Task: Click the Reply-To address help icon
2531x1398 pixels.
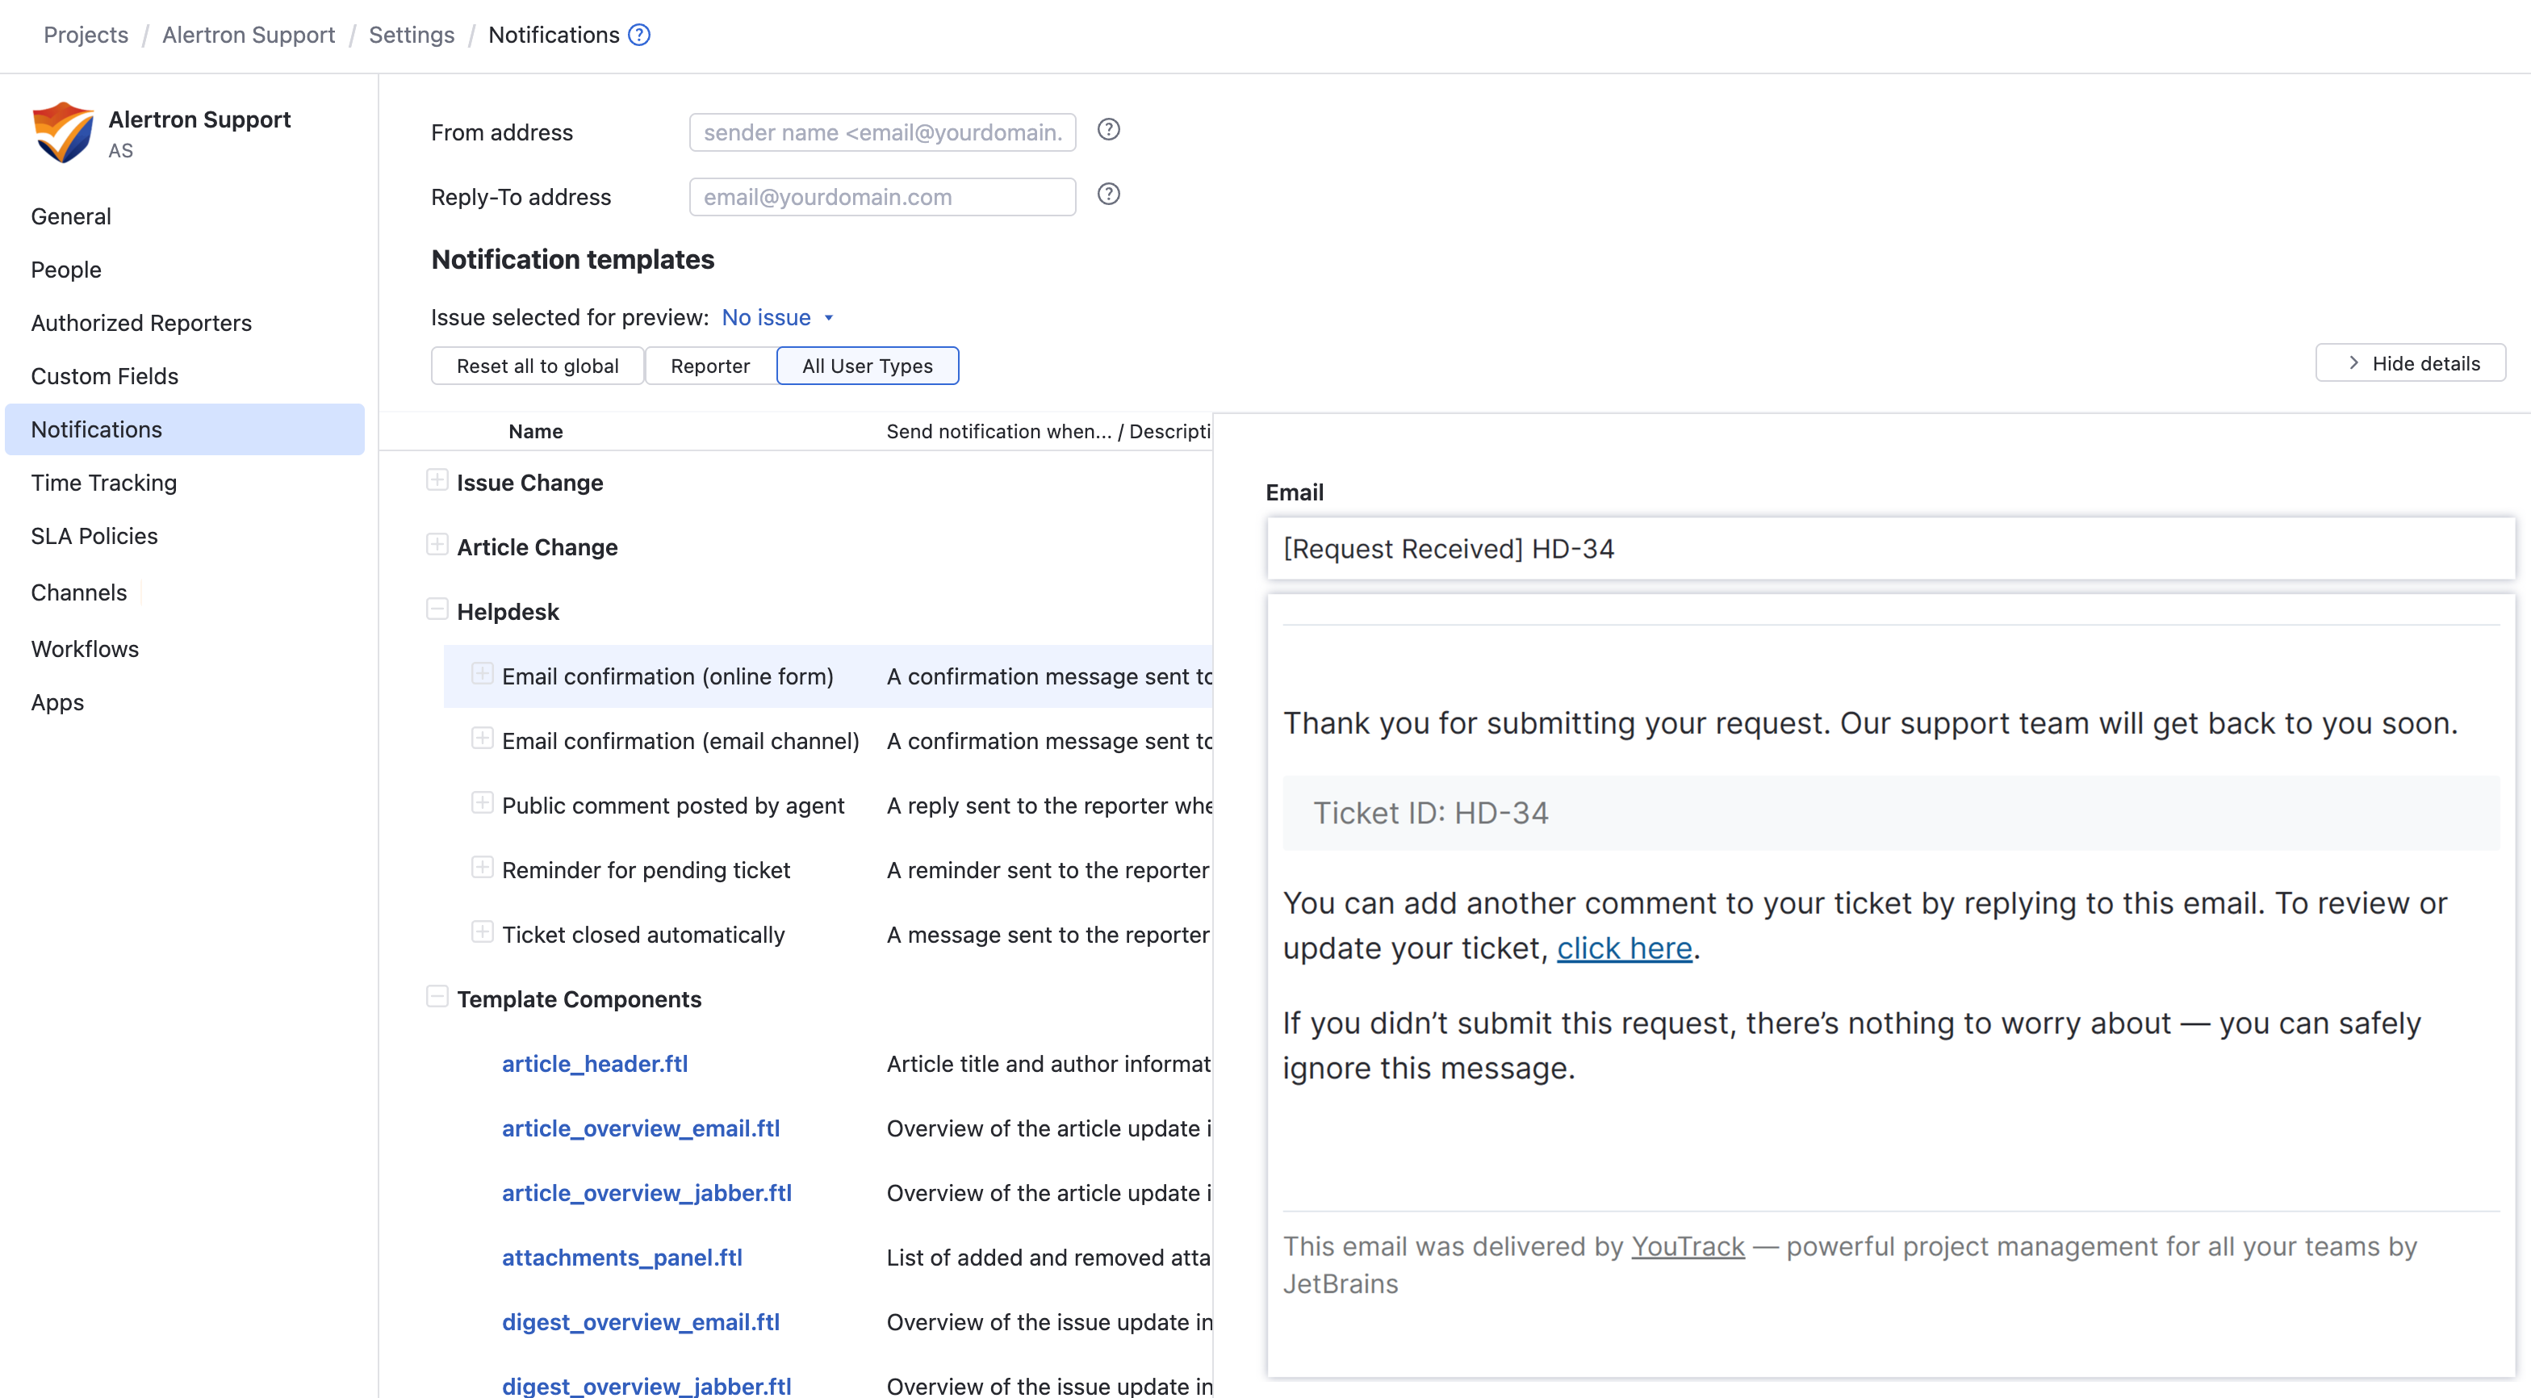Action: click(1108, 195)
